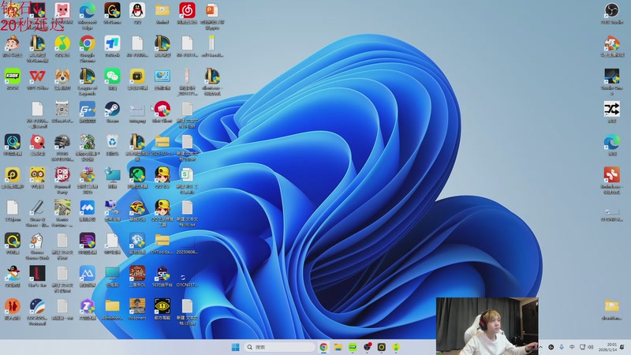Switch the 中 input method indicator
The height and width of the screenshot is (355, 631).
click(572, 347)
